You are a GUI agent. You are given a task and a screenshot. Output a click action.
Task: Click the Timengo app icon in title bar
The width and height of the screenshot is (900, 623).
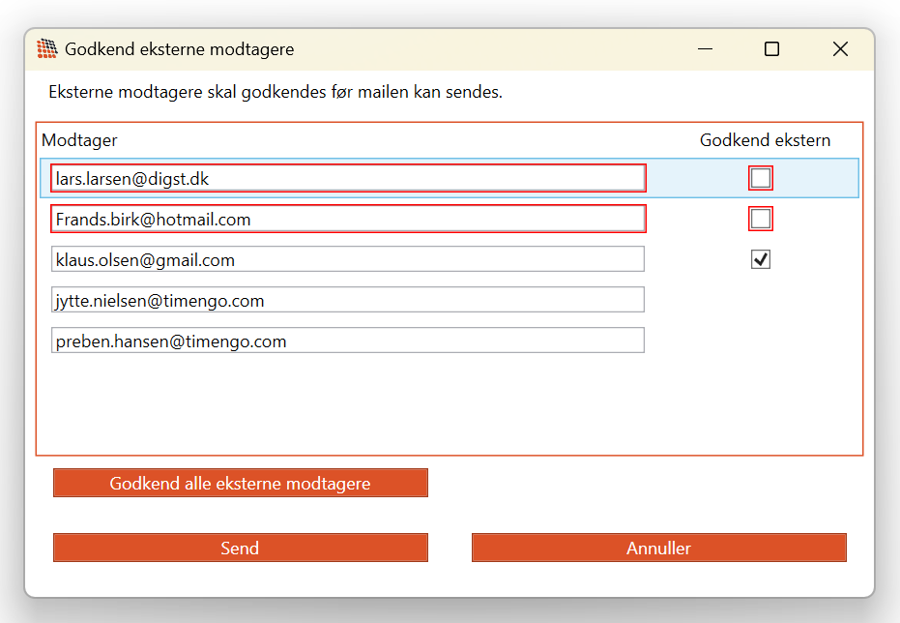point(46,49)
